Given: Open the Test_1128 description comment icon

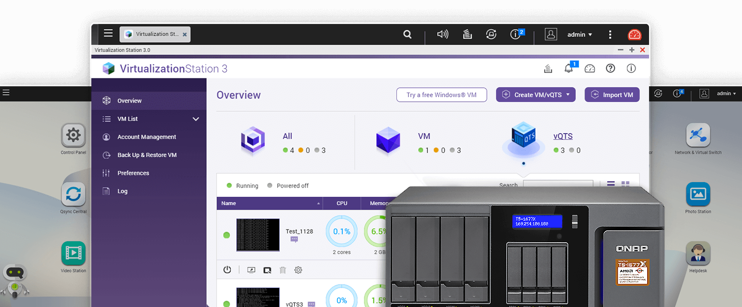Looking at the screenshot, I should (294, 239).
